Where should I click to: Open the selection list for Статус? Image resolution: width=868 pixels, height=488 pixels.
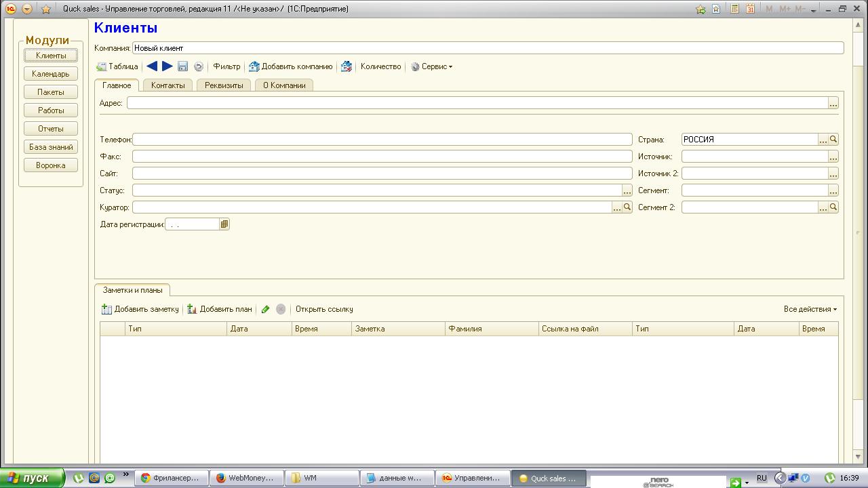point(627,190)
